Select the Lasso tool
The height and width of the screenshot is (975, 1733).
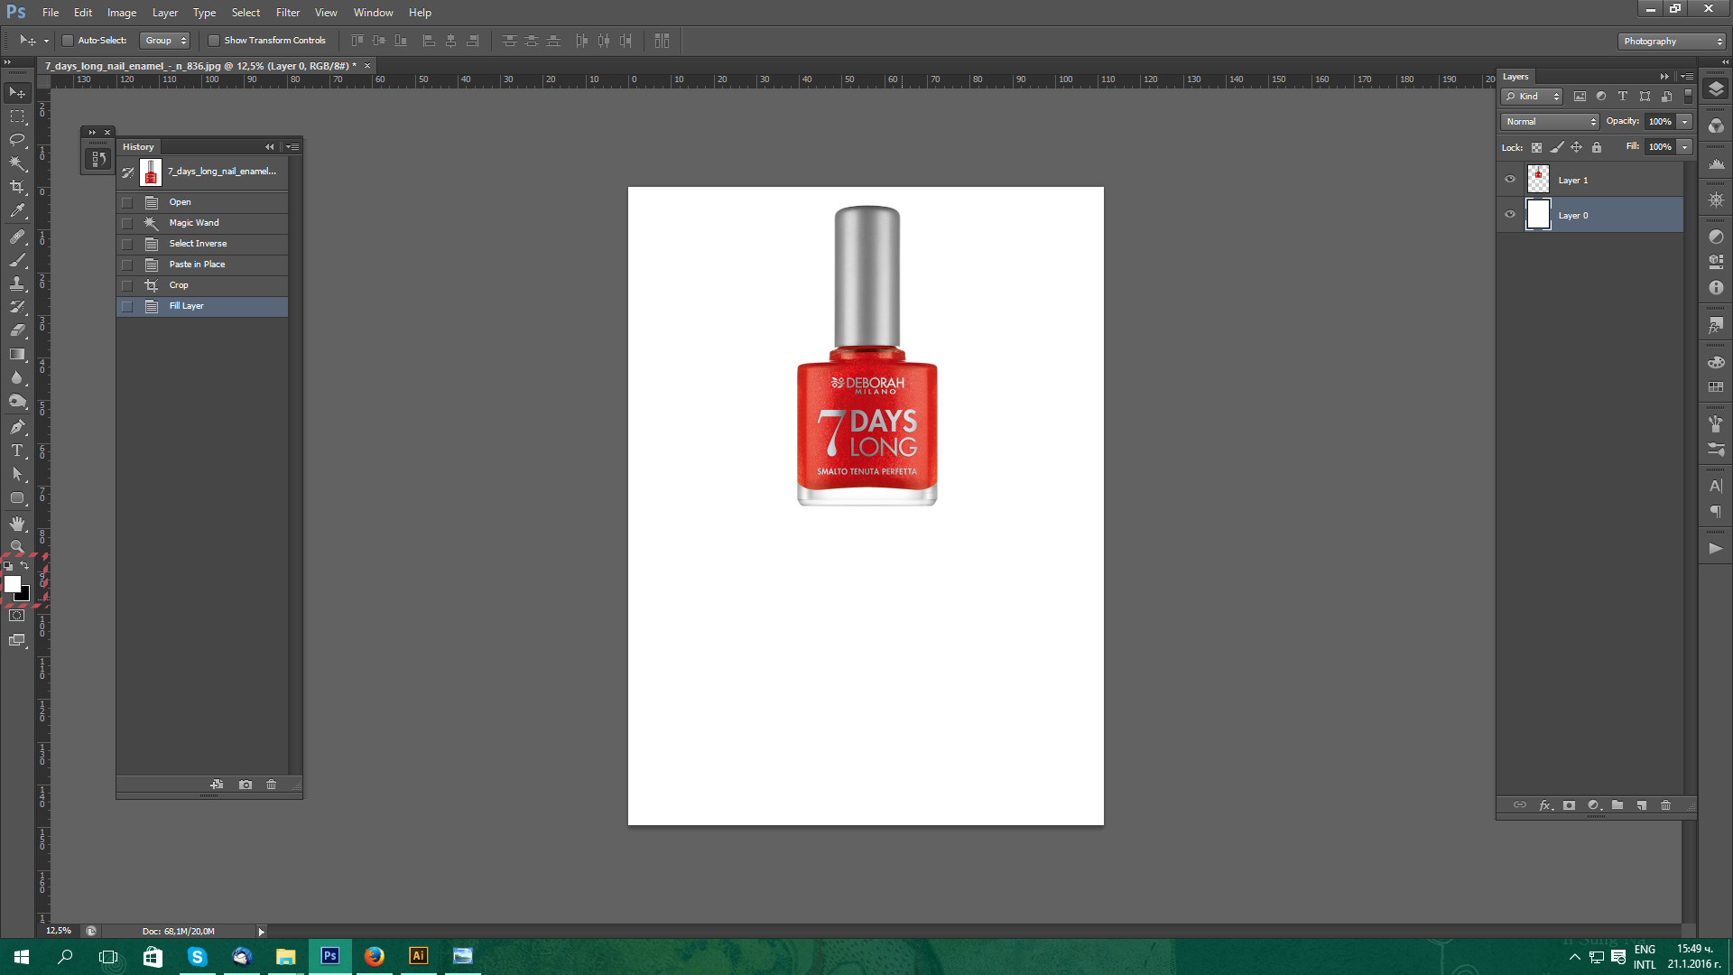point(17,140)
